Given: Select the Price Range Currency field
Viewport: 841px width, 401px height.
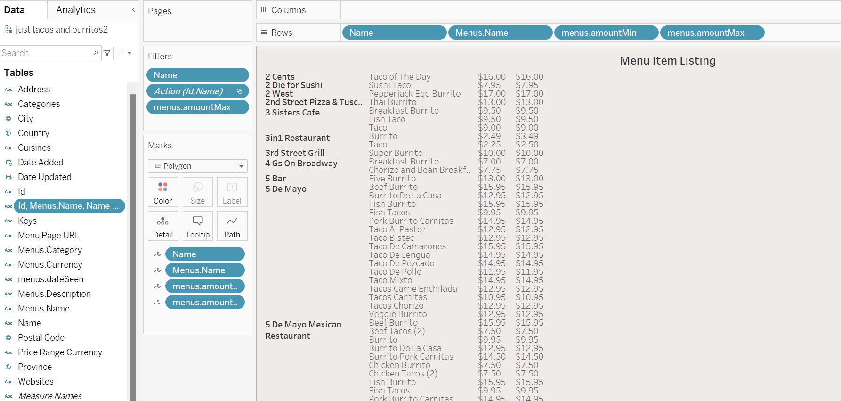Looking at the screenshot, I should point(60,352).
